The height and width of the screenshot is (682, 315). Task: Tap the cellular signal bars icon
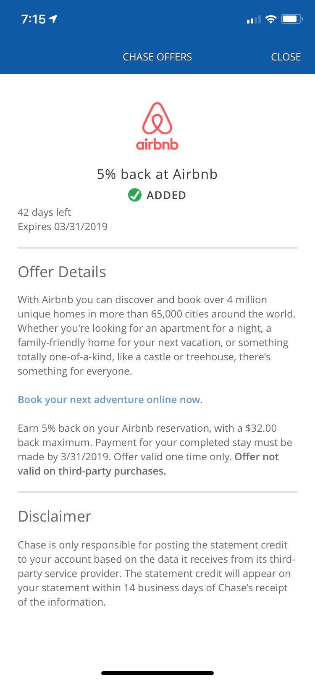click(x=253, y=20)
